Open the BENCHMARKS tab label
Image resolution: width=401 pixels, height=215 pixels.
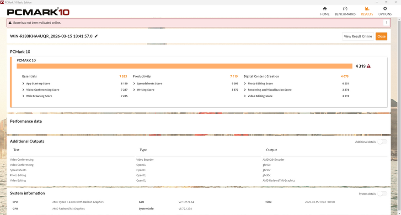click(345, 14)
